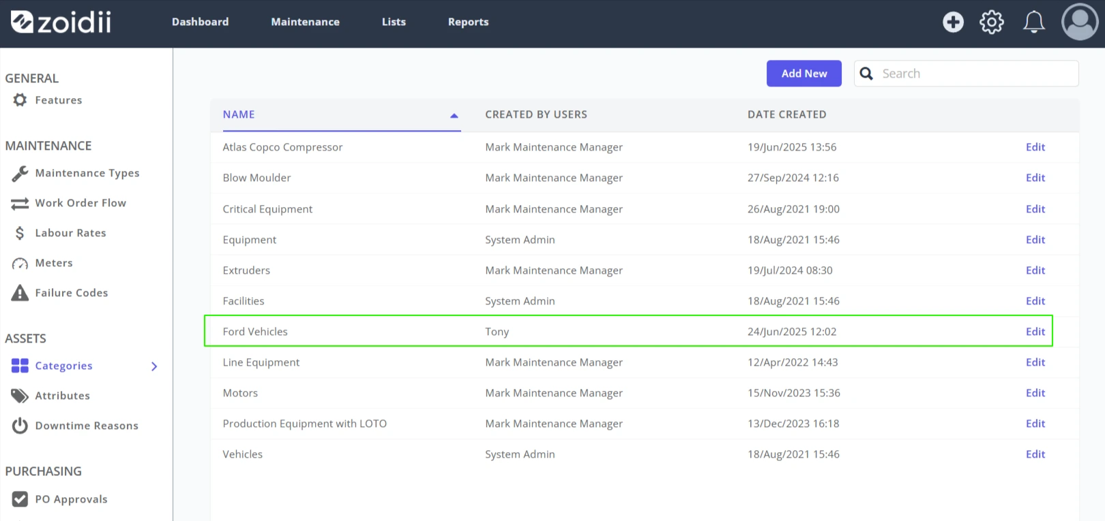Focus the Search input field
Screen dimensions: 1105x521
[x=967, y=74]
